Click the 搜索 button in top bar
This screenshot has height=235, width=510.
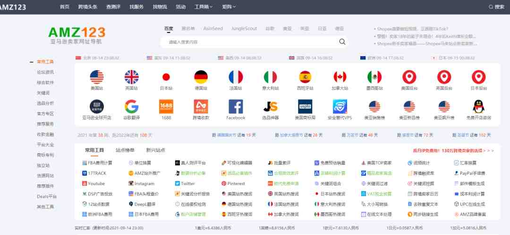[x=496, y=7]
